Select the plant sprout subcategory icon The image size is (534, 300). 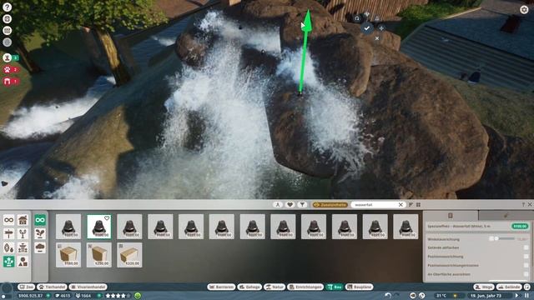tap(40, 234)
